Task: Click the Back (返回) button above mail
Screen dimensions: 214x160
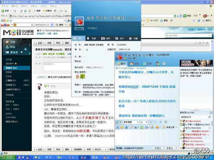Action: [x=39, y=43]
